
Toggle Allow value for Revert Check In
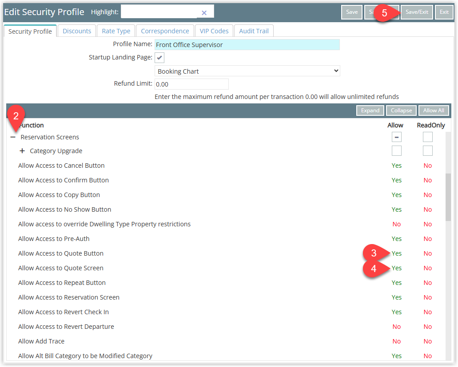point(396,312)
